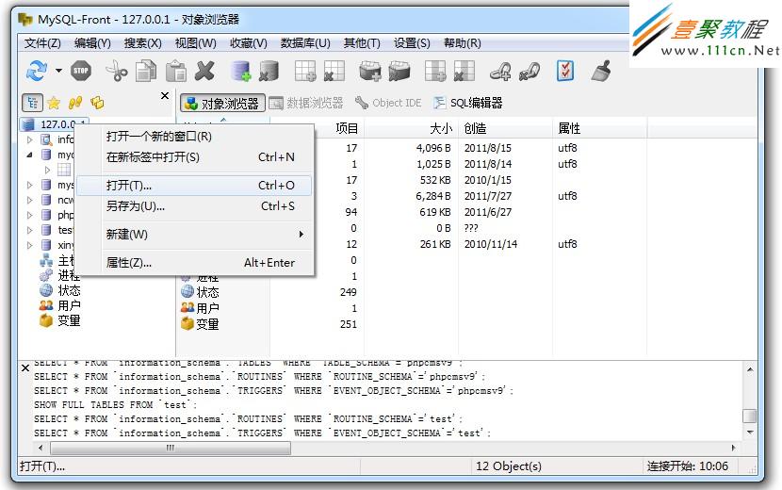Click the cleanup brush icon
Image resolution: width=782 pixels, height=490 pixels.
click(601, 71)
